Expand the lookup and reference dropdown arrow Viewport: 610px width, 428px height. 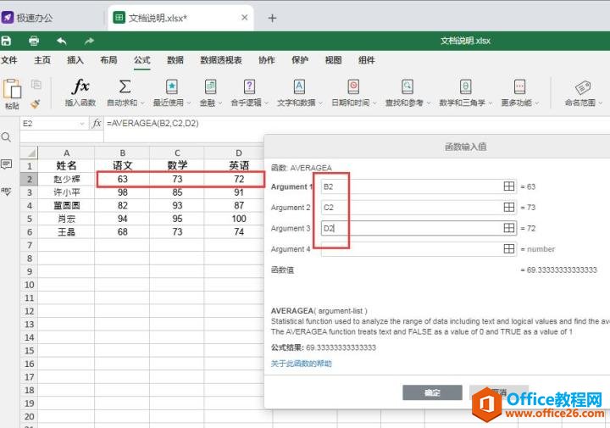tap(429, 103)
